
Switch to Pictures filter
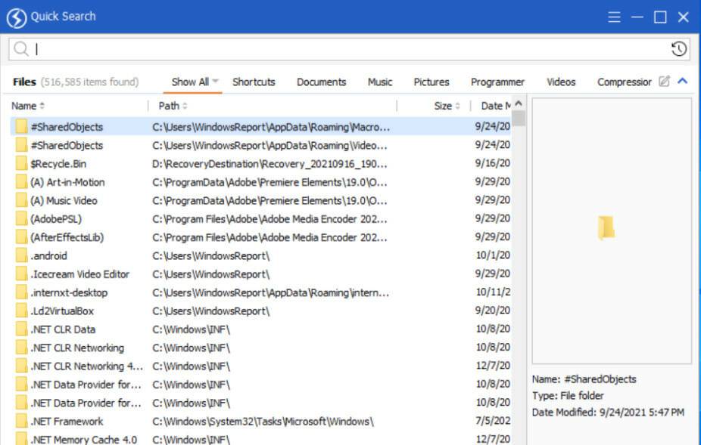[431, 82]
